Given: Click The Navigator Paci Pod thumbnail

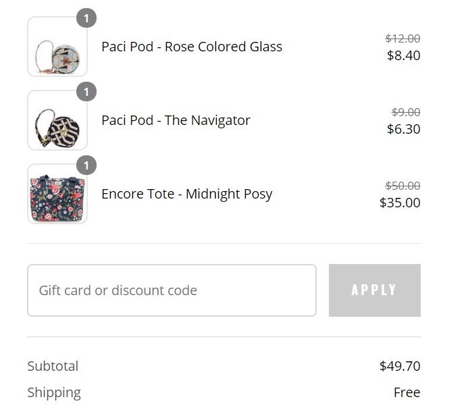Looking at the screenshot, I should (57, 121).
